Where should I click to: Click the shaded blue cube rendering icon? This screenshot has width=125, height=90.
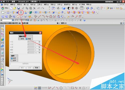[64, 8]
